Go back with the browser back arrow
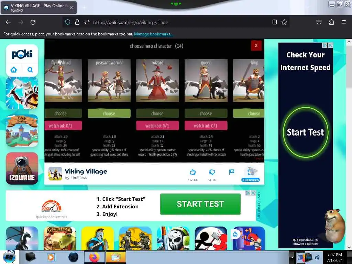This screenshot has width=352, height=264. click(x=8, y=22)
